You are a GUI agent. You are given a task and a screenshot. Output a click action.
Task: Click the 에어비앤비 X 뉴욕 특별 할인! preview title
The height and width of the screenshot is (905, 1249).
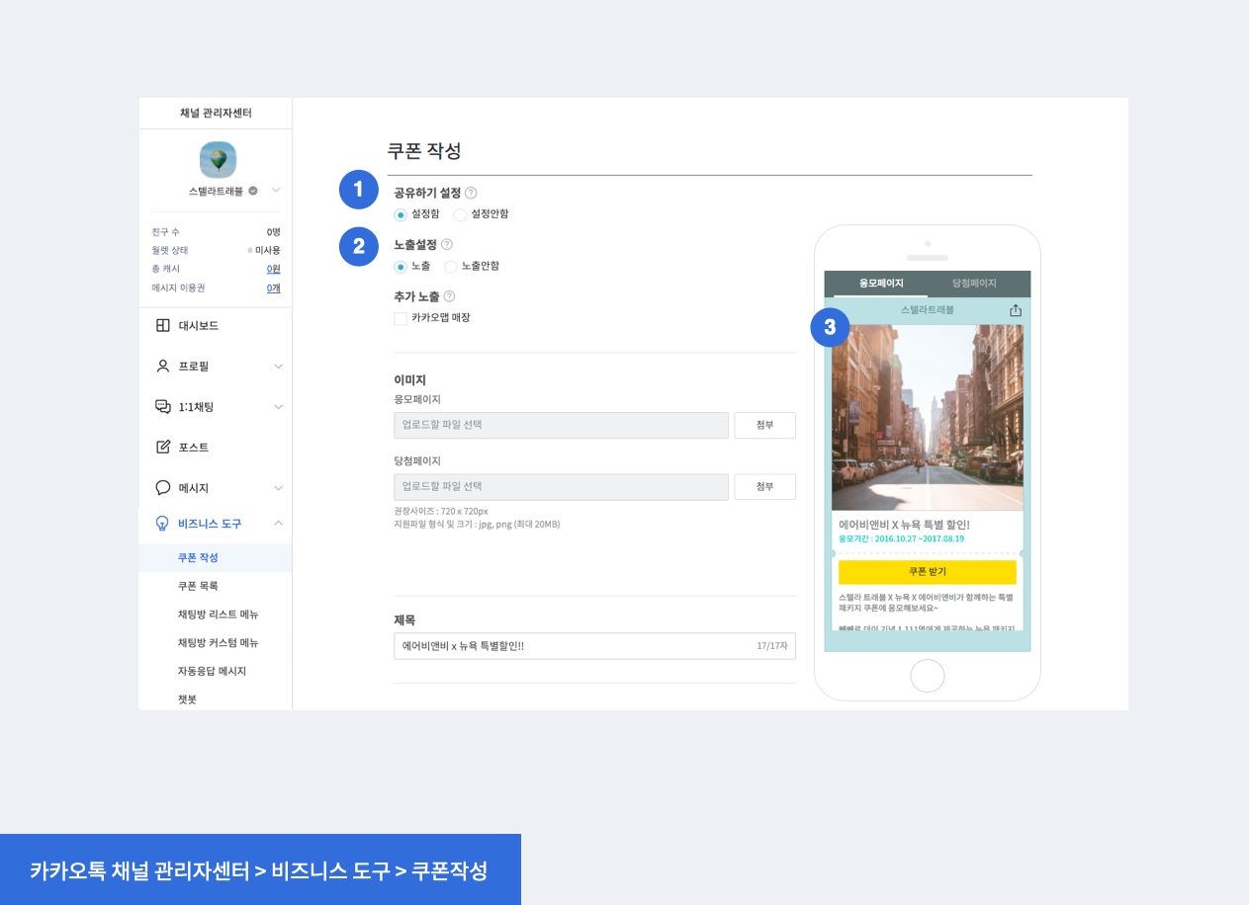tap(904, 525)
